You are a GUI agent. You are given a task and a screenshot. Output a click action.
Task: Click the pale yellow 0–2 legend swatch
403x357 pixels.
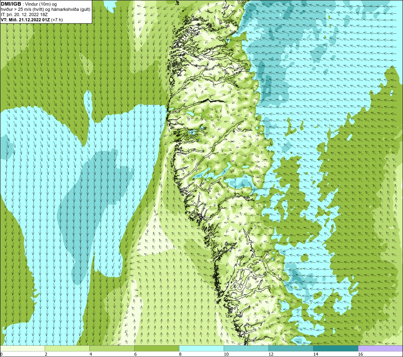(23, 348)
